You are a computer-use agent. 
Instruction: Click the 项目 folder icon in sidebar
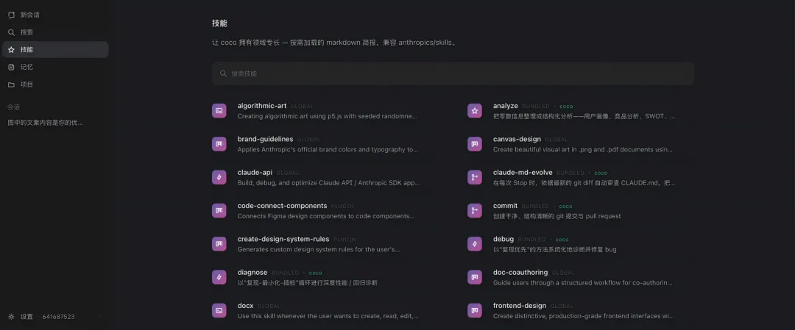(11, 85)
